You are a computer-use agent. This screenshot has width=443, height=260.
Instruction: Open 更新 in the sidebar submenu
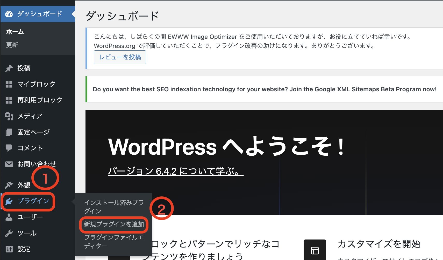click(12, 45)
